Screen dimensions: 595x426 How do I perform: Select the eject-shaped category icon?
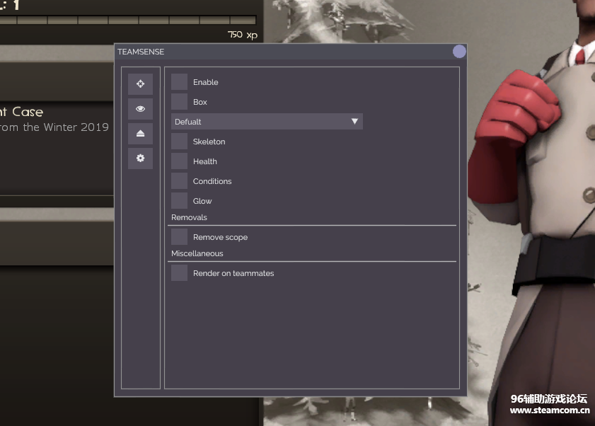coord(140,133)
